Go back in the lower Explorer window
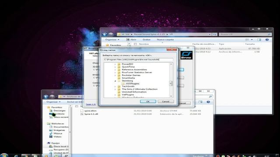The image size is (280, 157). pyautogui.click(x=46, y=96)
